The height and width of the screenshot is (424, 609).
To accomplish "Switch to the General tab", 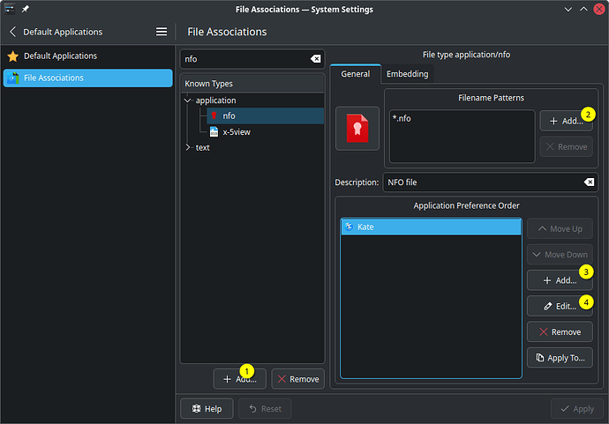I will 356,74.
